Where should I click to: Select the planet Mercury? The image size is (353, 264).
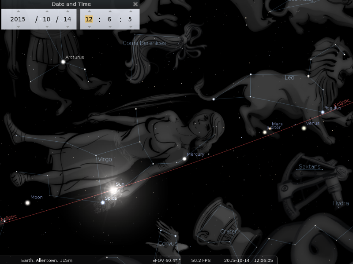184,159
